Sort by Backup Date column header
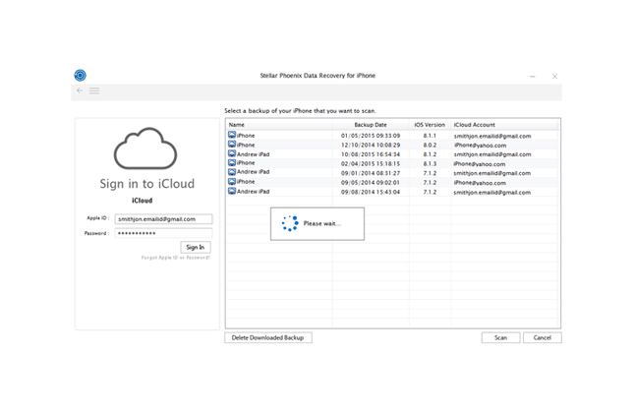 coord(371,125)
